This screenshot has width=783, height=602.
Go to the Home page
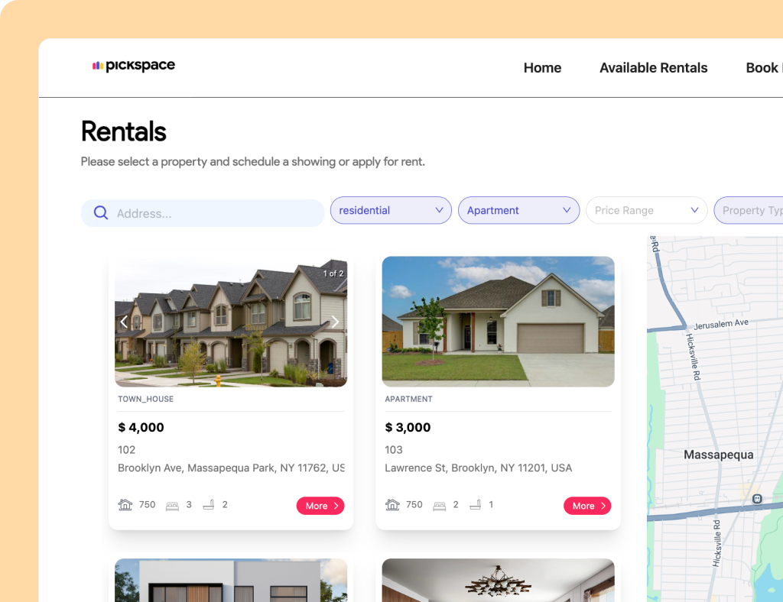(542, 68)
